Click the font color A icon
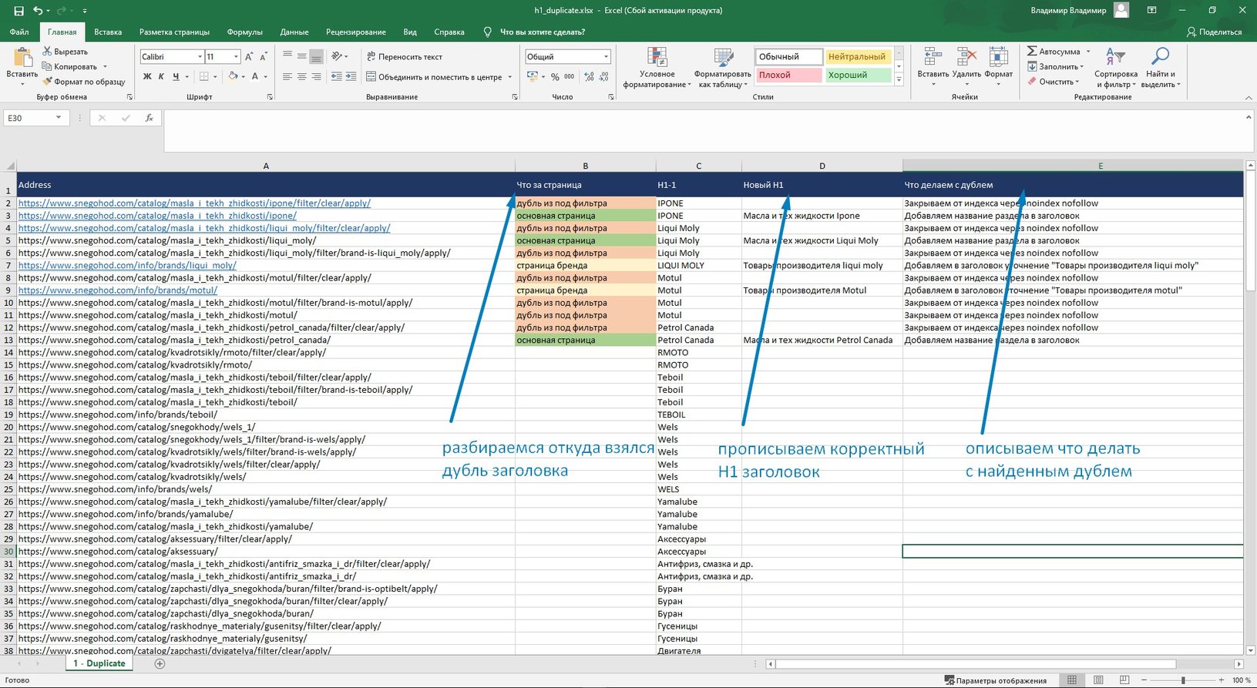Screen dimensions: 1257x688 click(255, 76)
